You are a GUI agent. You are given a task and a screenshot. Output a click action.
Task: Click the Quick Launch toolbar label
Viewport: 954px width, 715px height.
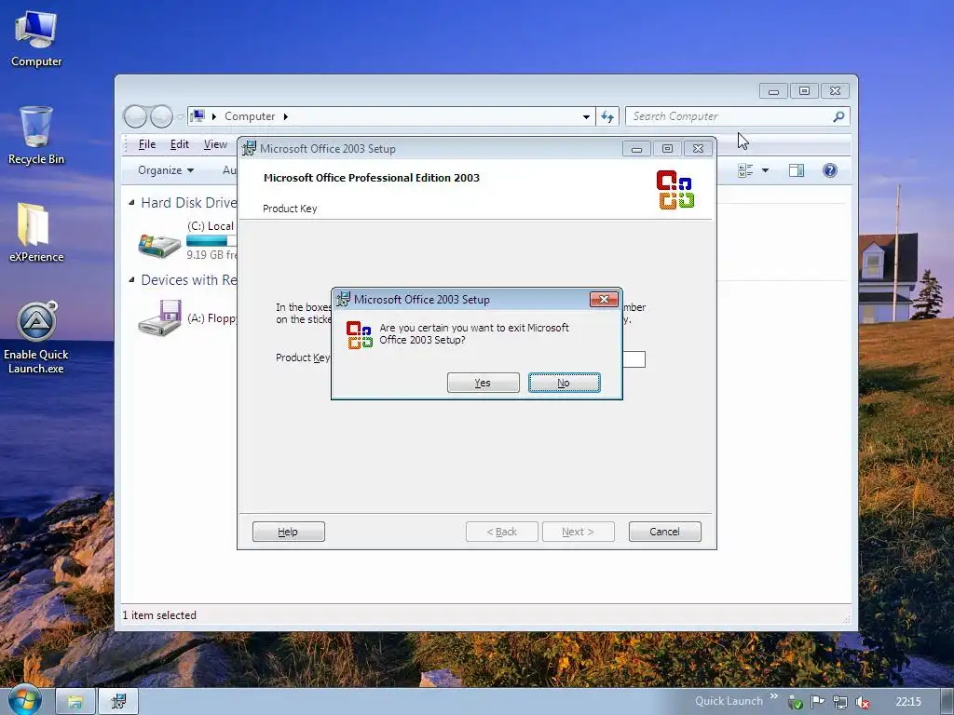tap(729, 701)
